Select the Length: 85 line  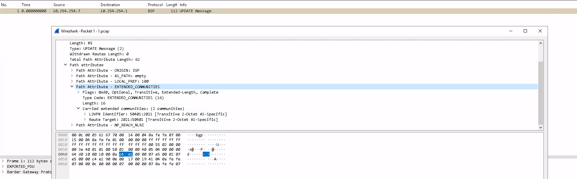pyautogui.click(x=81, y=43)
